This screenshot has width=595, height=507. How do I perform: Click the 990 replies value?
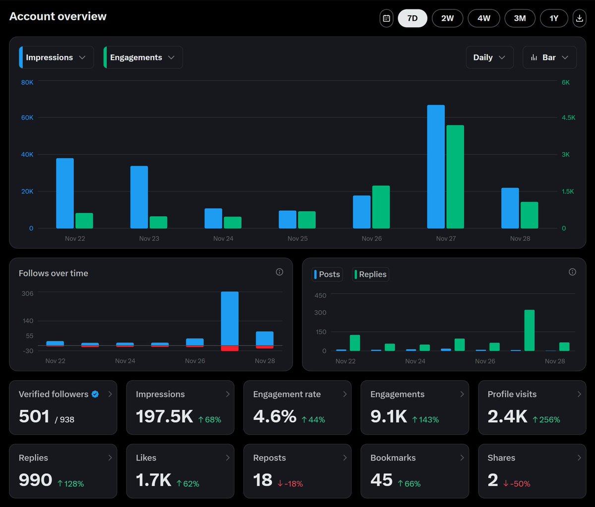pyautogui.click(x=35, y=480)
